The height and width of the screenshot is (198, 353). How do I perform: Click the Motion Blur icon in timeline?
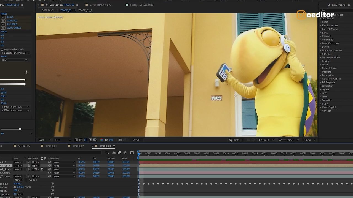[x=125, y=153]
